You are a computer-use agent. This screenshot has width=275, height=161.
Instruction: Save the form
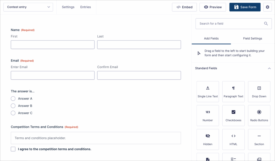245,7
